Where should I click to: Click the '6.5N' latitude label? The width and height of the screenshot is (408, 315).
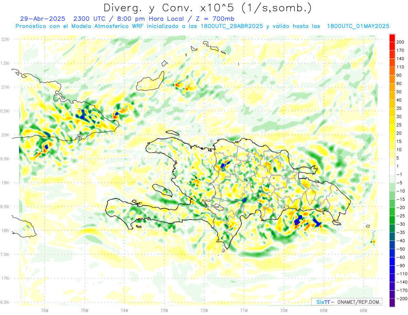[x=4, y=302]
